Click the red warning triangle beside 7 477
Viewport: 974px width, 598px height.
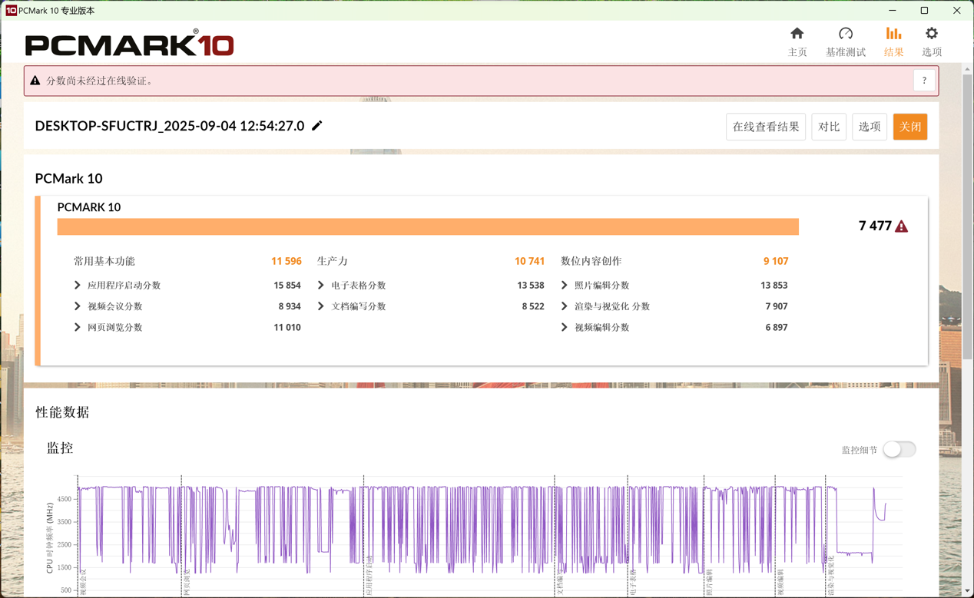point(902,226)
